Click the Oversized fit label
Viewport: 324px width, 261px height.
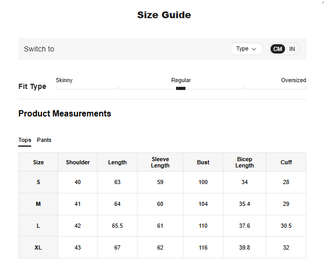click(293, 80)
